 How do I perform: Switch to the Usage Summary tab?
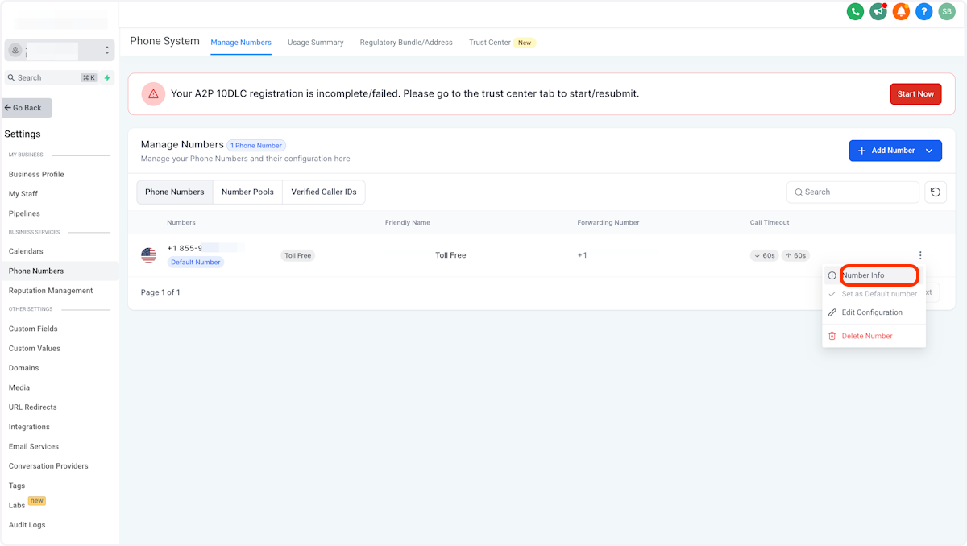tap(315, 43)
